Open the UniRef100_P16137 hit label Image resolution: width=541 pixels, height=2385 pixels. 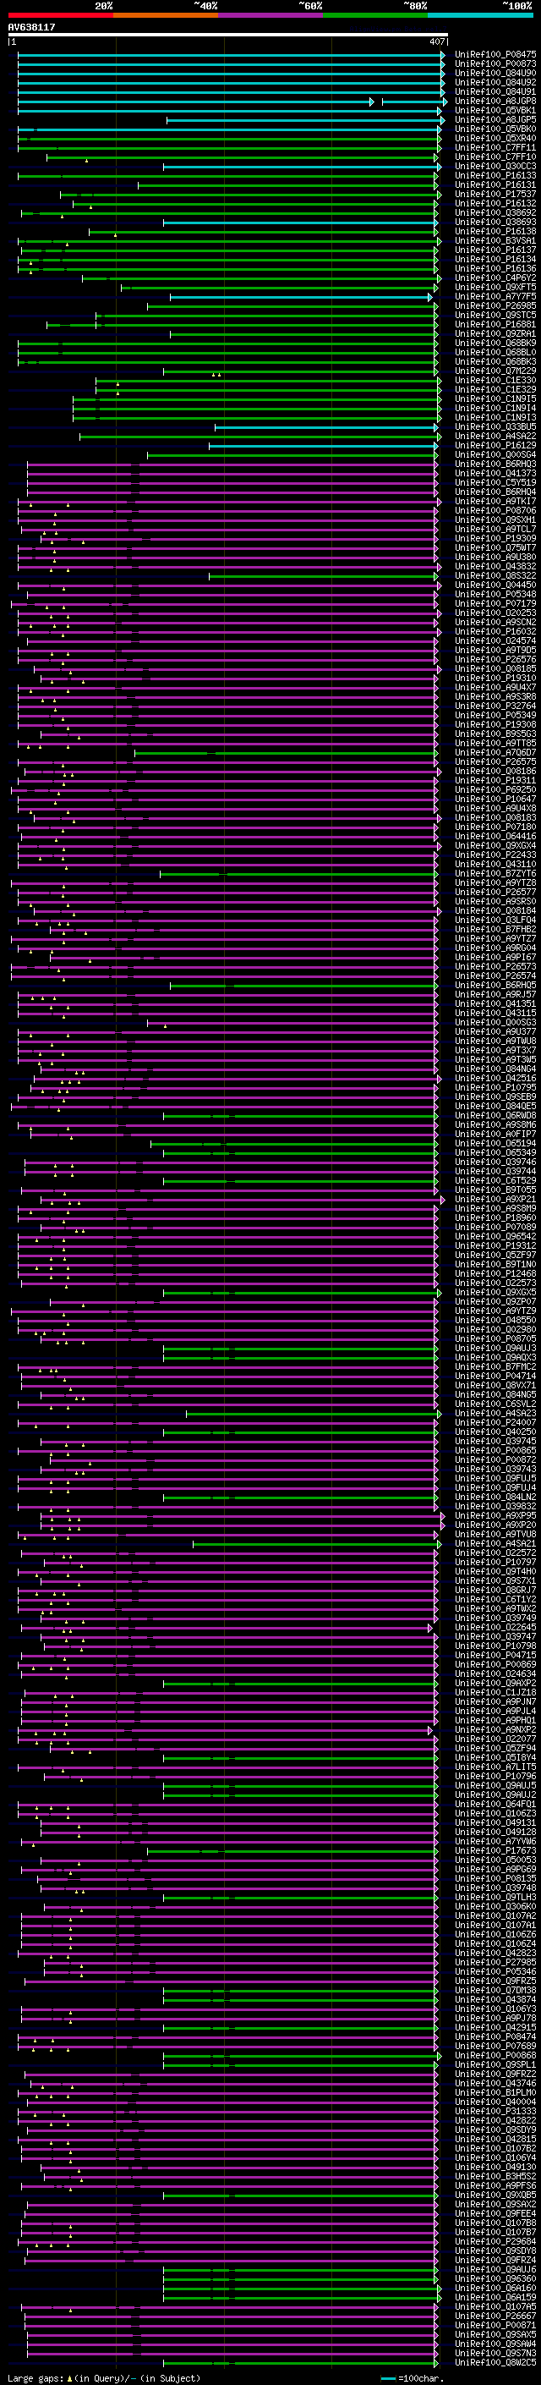(495, 250)
